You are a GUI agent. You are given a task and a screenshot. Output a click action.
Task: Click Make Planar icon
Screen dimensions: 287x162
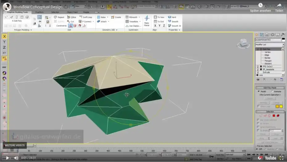point(147,19)
